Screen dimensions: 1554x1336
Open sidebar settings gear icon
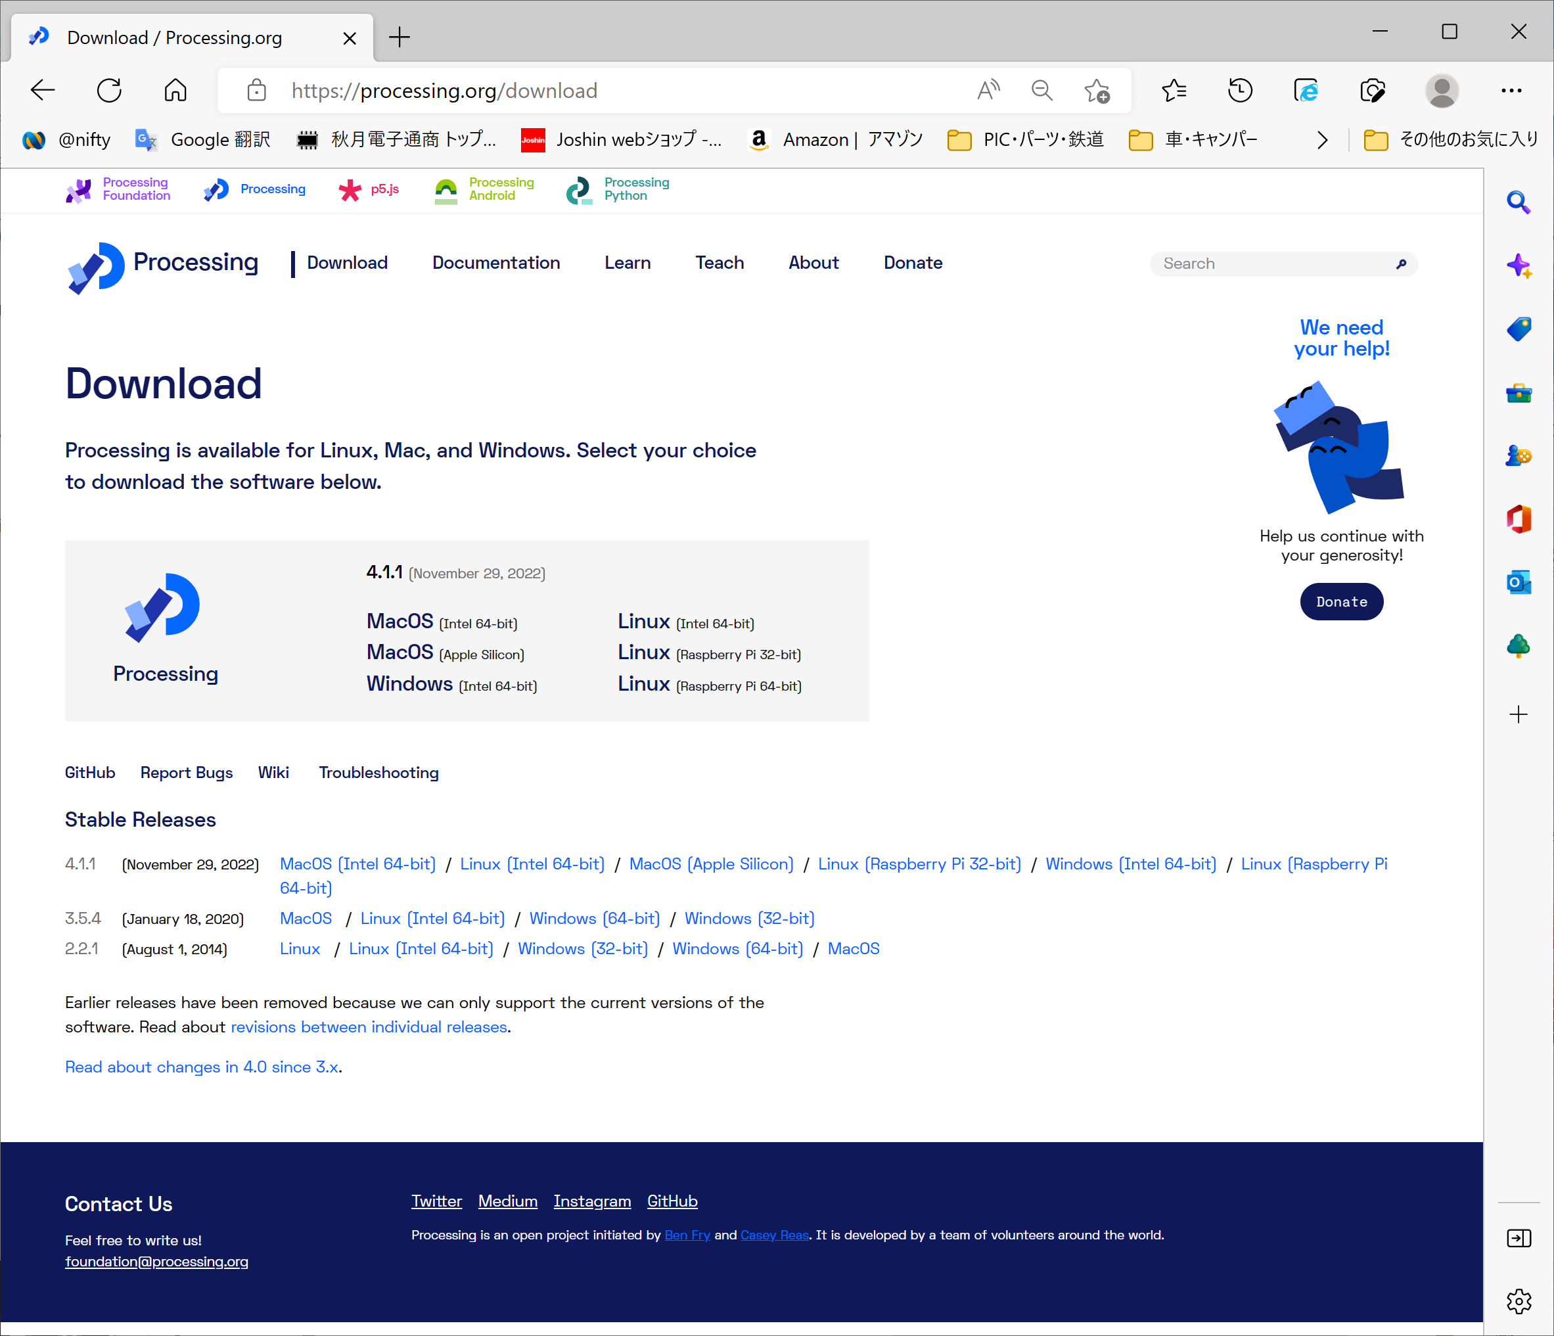[x=1519, y=1301]
